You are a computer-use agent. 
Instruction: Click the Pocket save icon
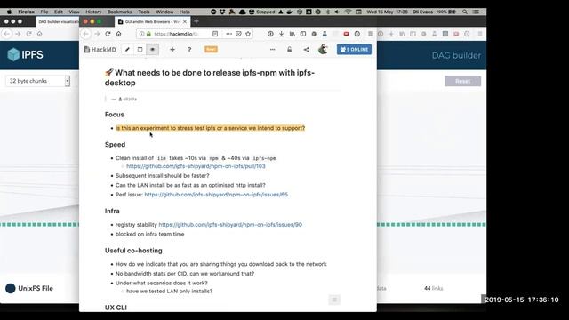tap(238, 34)
